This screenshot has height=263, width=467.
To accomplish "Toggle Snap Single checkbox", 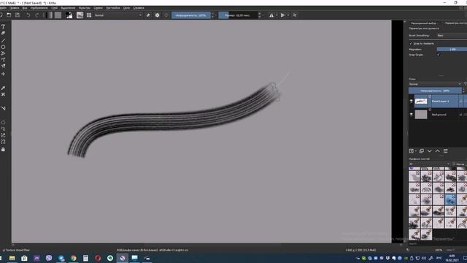I will pos(439,55).
